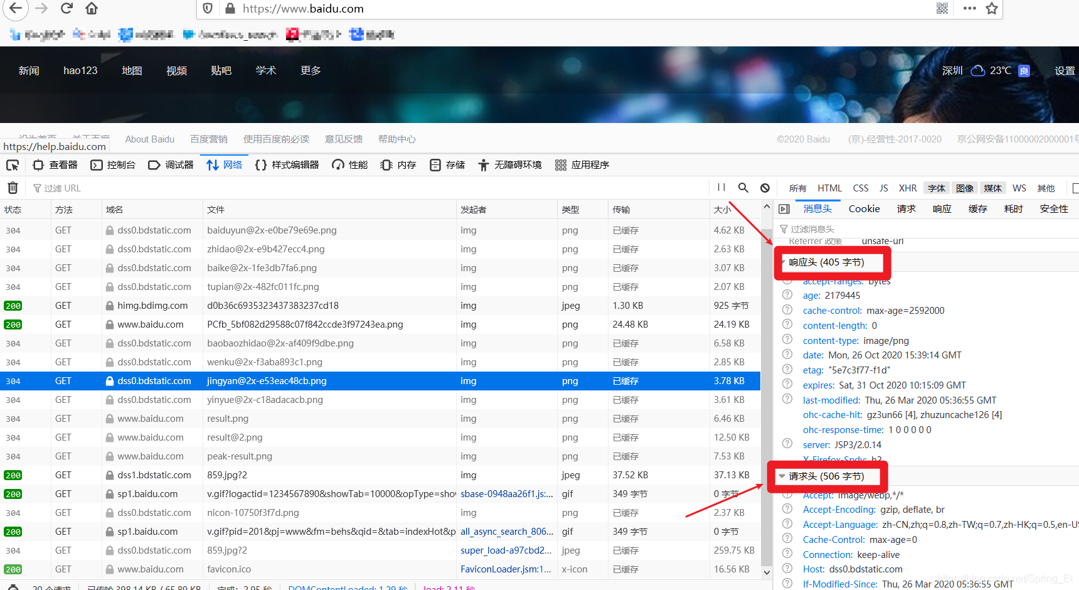The image size is (1079, 590).
Task: Toggle the details panel collapse icon
Action: (x=784, y=209)
